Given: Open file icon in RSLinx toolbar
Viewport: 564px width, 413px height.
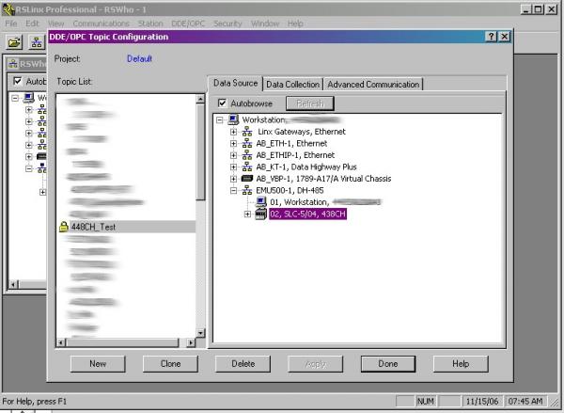Looking at the screenshot, I should [14, 42].
